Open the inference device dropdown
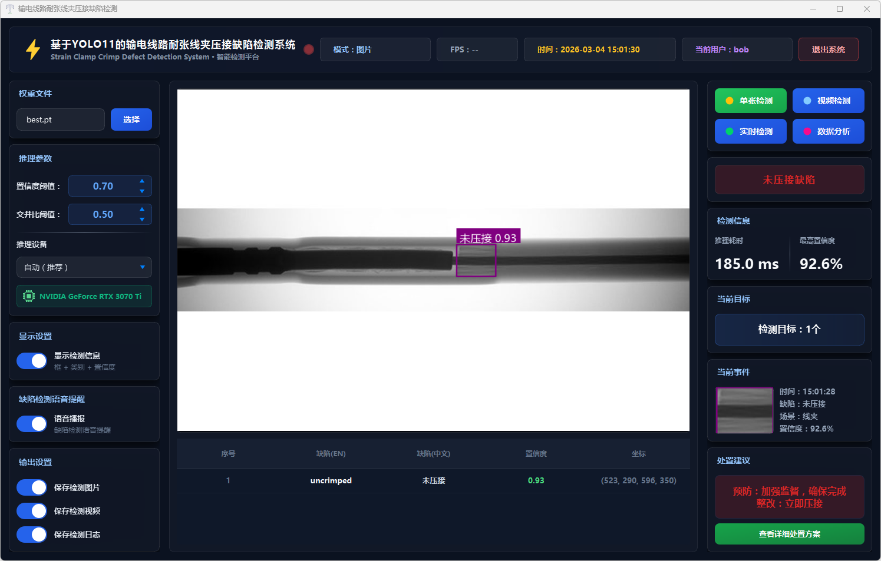The image size is (881, 561). tap(84, 267)
